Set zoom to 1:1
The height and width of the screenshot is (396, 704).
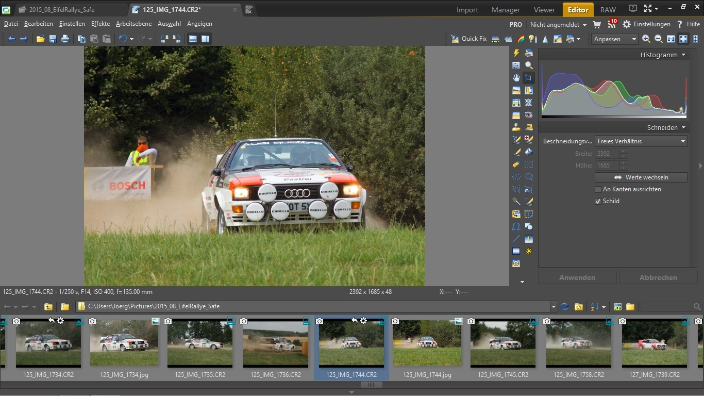671,39
